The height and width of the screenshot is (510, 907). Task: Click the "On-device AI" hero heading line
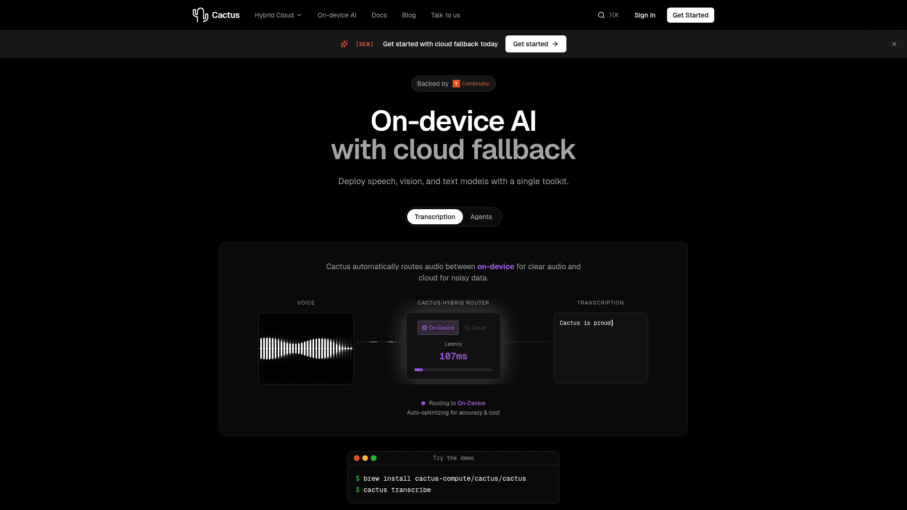pyautogui.click(x=453, y=121)
